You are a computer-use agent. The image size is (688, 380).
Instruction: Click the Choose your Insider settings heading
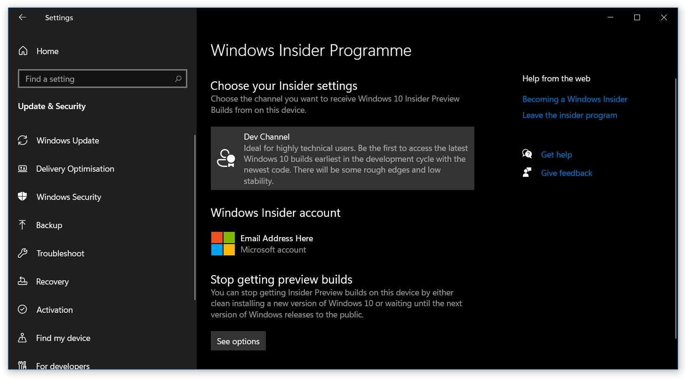point(284,86)
